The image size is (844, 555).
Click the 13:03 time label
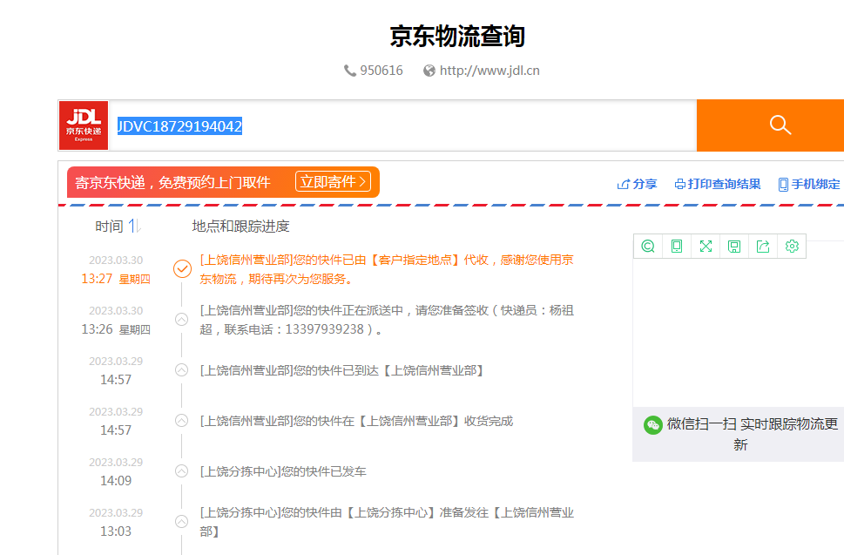116,531
